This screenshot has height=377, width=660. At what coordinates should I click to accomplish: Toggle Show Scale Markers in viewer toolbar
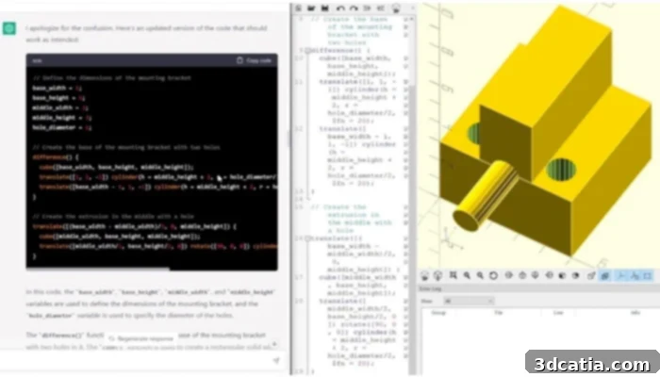(x=635, y=275)
